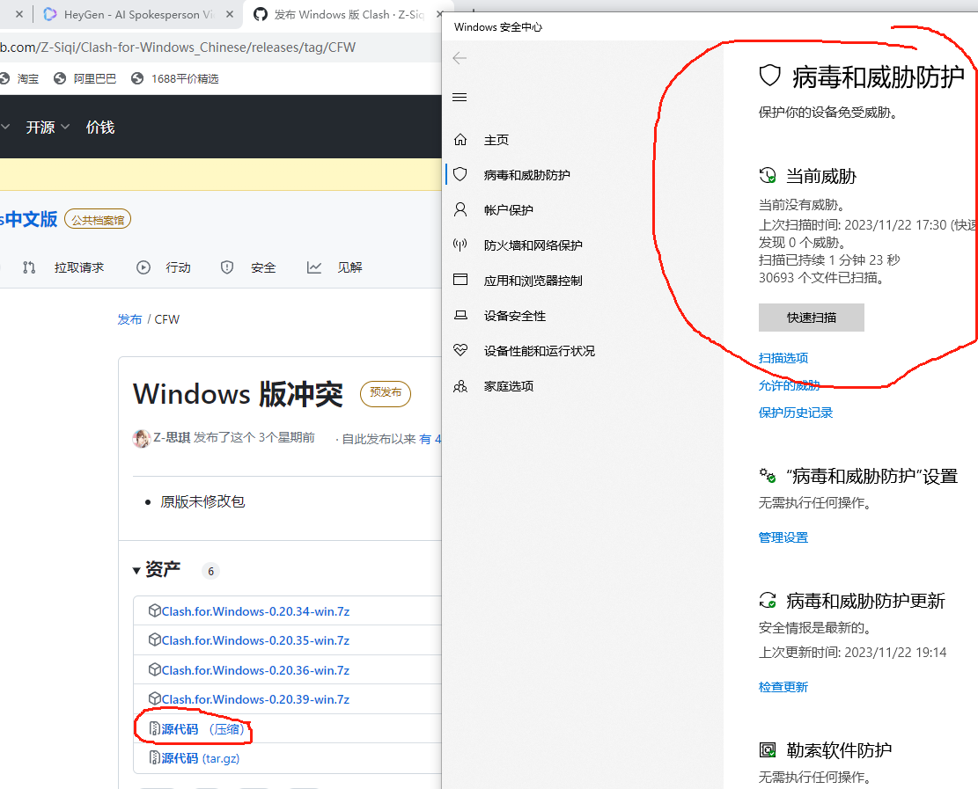
Task: Click the family icon for 家庭选项
Action: pyautogui.click(x=460, y=386)
